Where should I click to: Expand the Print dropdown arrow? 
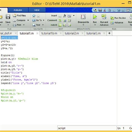tap(24, 25)
